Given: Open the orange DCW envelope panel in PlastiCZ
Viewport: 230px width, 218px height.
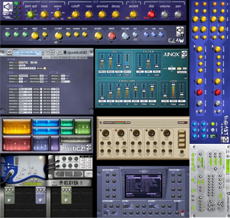Looking at the screenshot, I should point(17,127).
